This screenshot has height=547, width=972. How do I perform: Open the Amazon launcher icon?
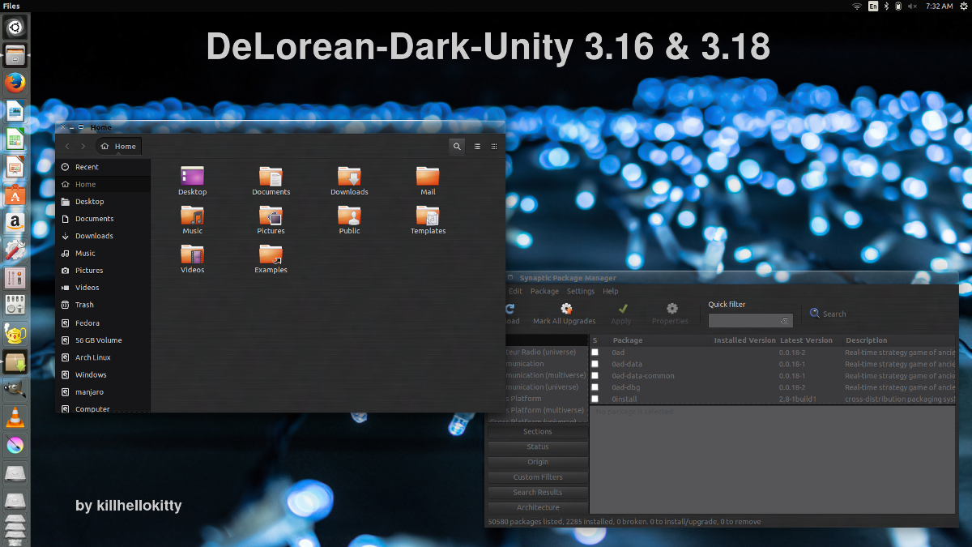[x=15, y=223]
